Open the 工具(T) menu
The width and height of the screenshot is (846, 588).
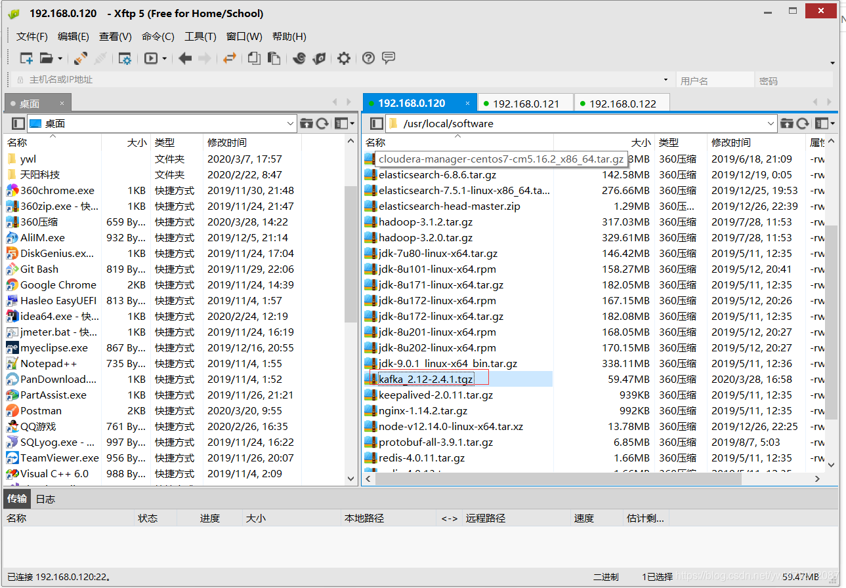[201, 37]
